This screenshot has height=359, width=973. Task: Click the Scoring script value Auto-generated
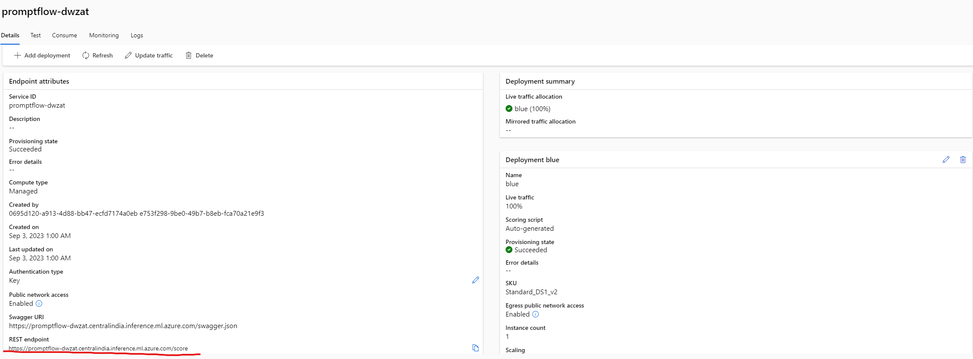pos(530,229)
